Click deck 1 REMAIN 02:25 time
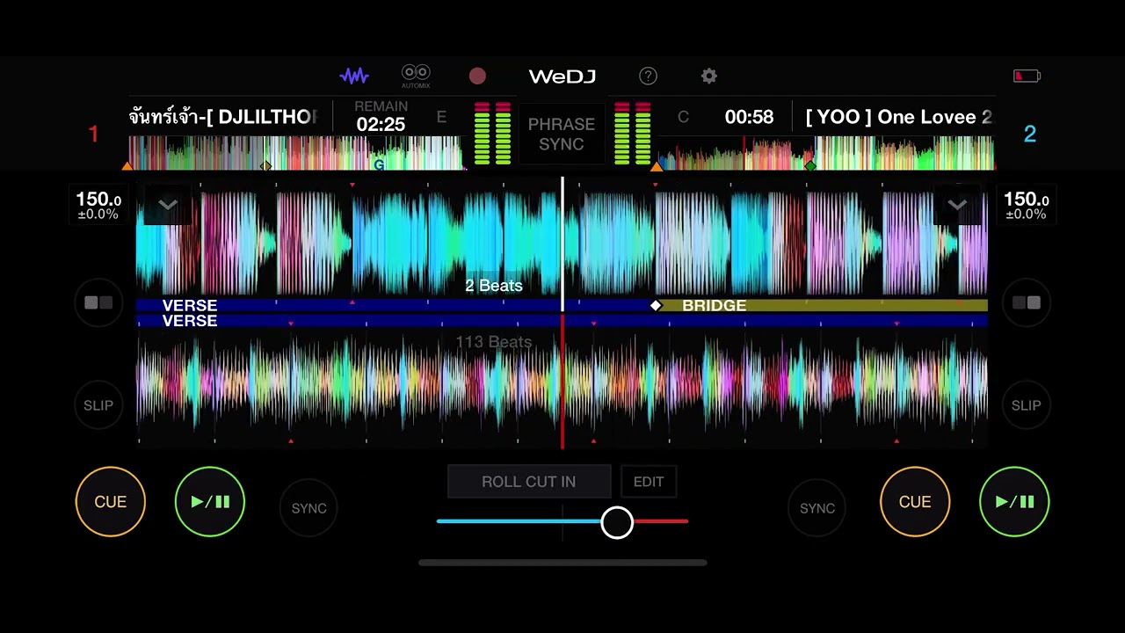This screenshot has height=633, width=1125. [381, 117]
